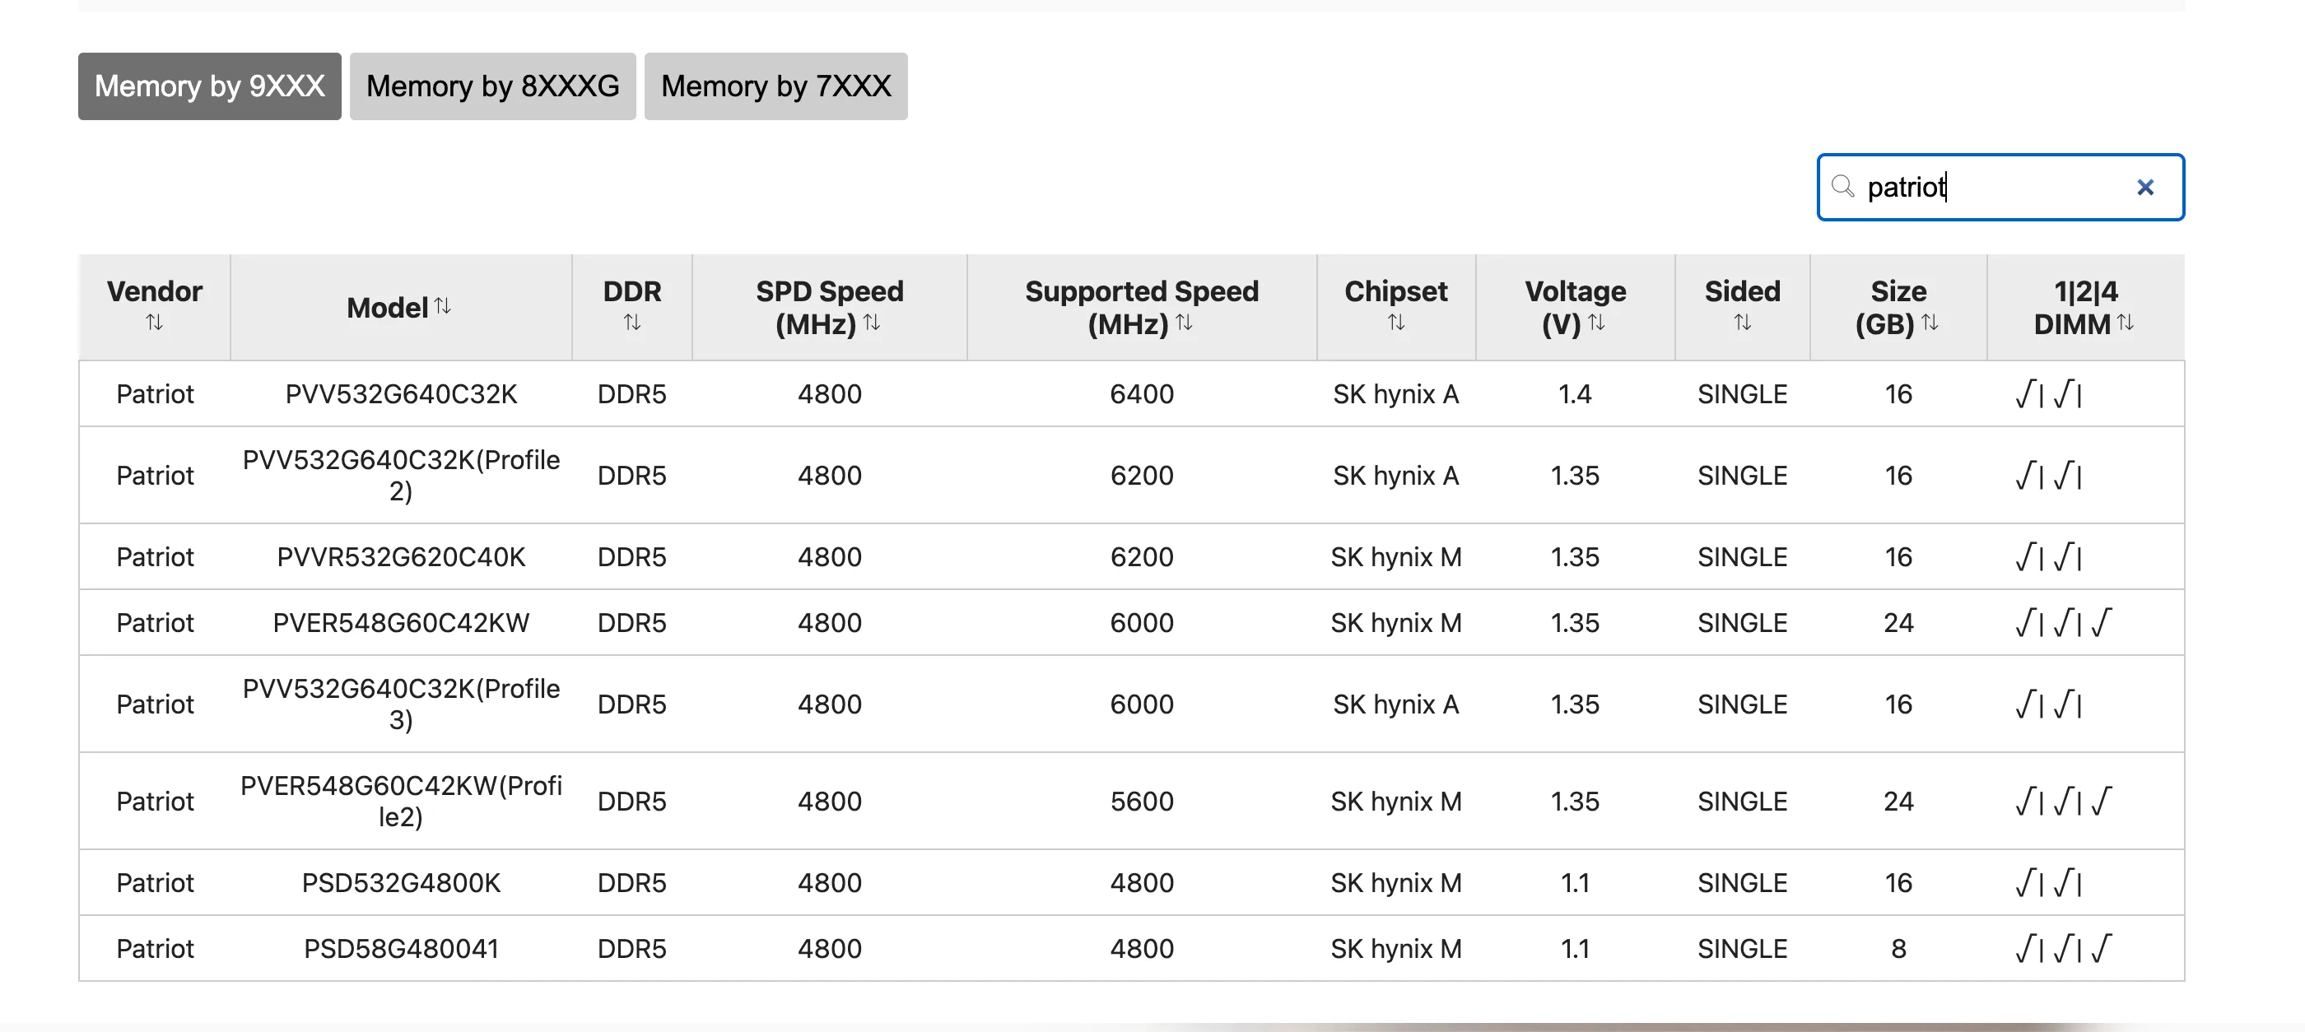Sort by Chipset column arrows
Screen dimensions: 2305x1032
(1396, 323)
